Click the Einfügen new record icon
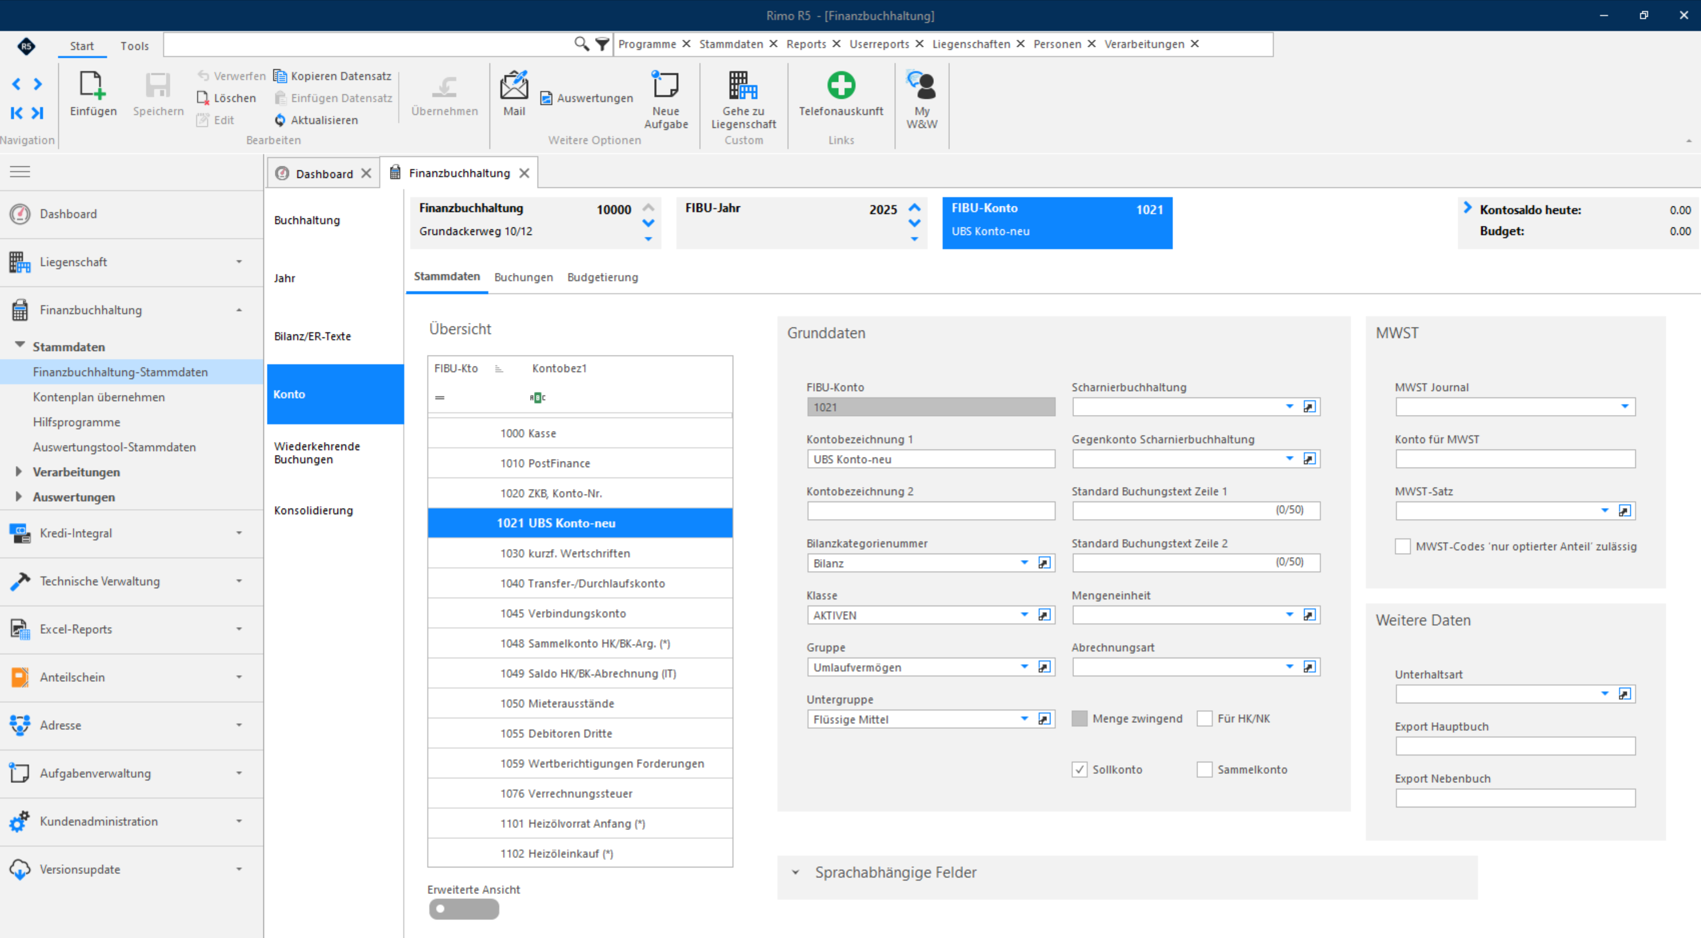The image size is (1701, 938). (x=92, y=85)
